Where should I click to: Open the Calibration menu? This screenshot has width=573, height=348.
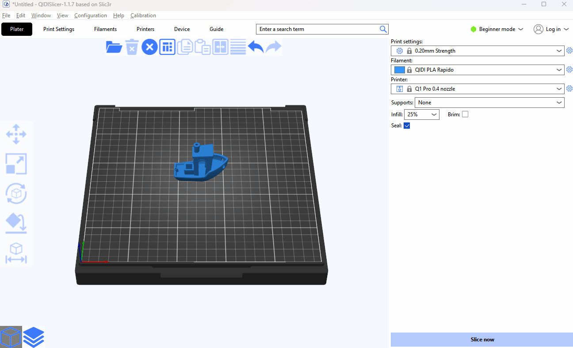tap(143, 15)
